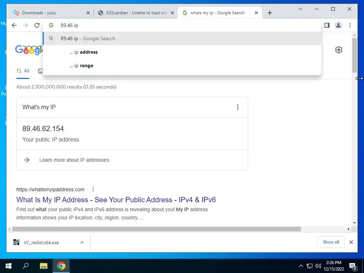364x273 pixels.
Task: Open File Explorer from taskbar
Action: coord(43,266)
